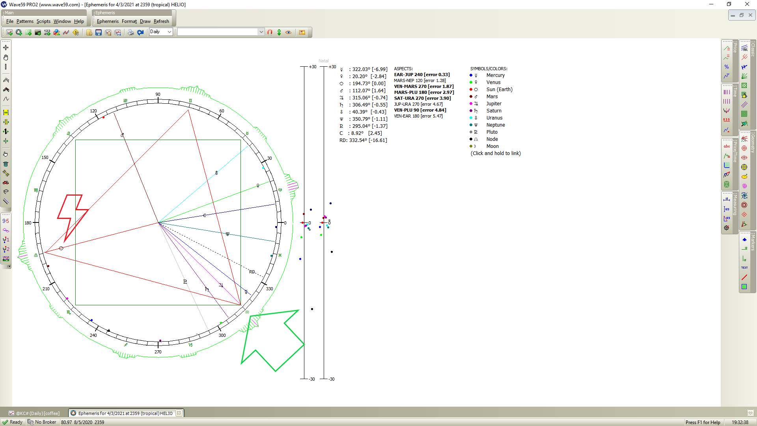This screenshot has height=426, width=757.
Task: Click Neptune in the symbols legend
Action: 496,125
